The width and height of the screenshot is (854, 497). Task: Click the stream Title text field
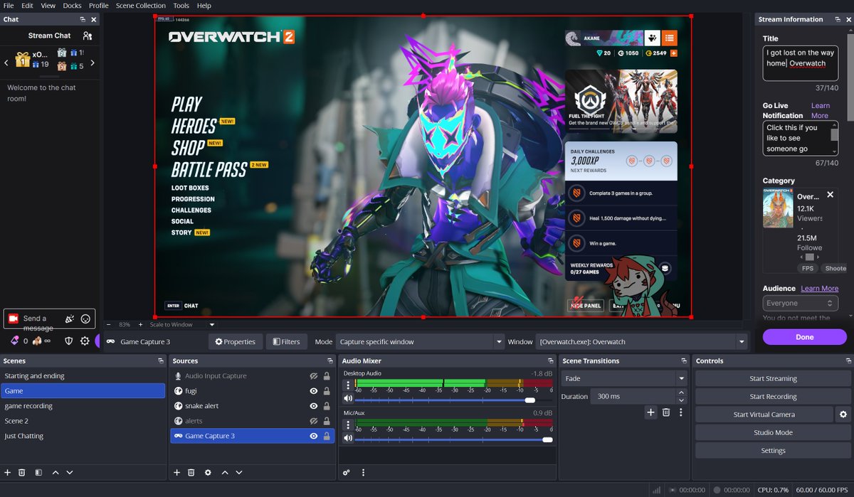[800, 63]
